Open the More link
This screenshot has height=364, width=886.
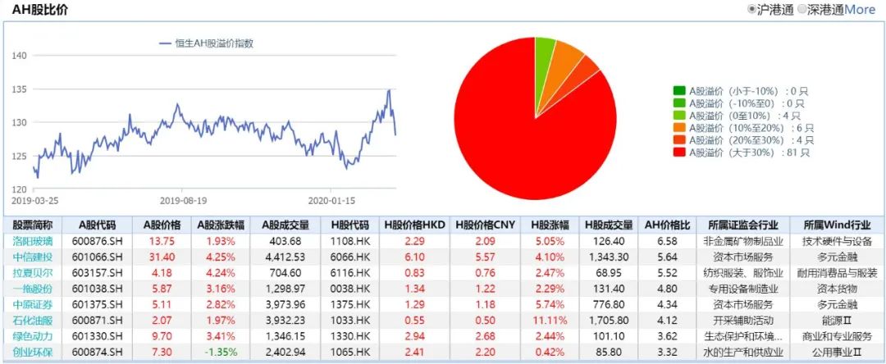(860, 10)
